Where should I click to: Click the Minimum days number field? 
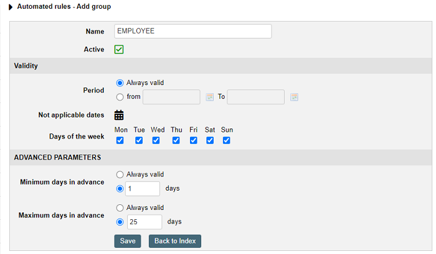coord(143,189)
